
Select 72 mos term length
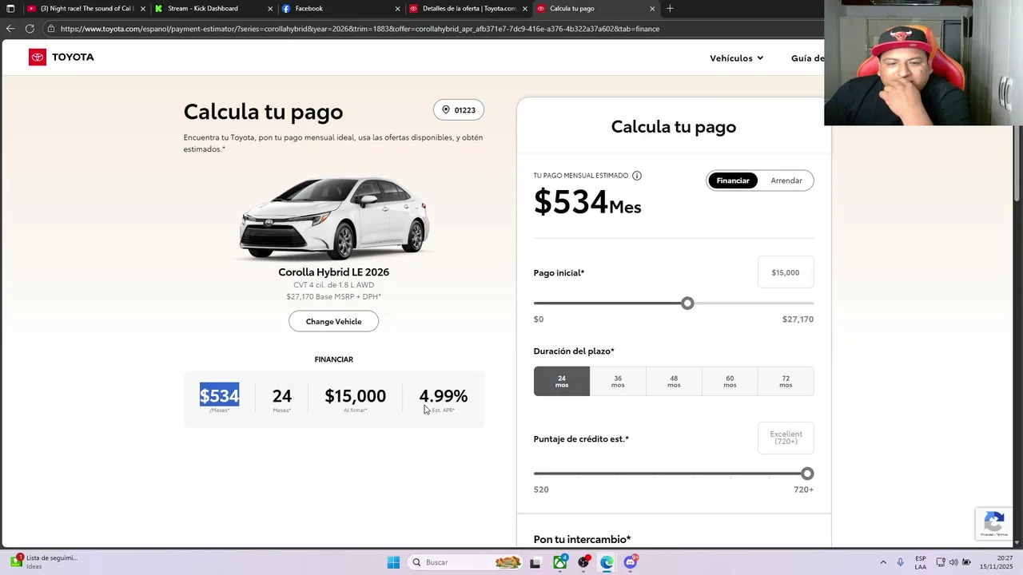786,381
